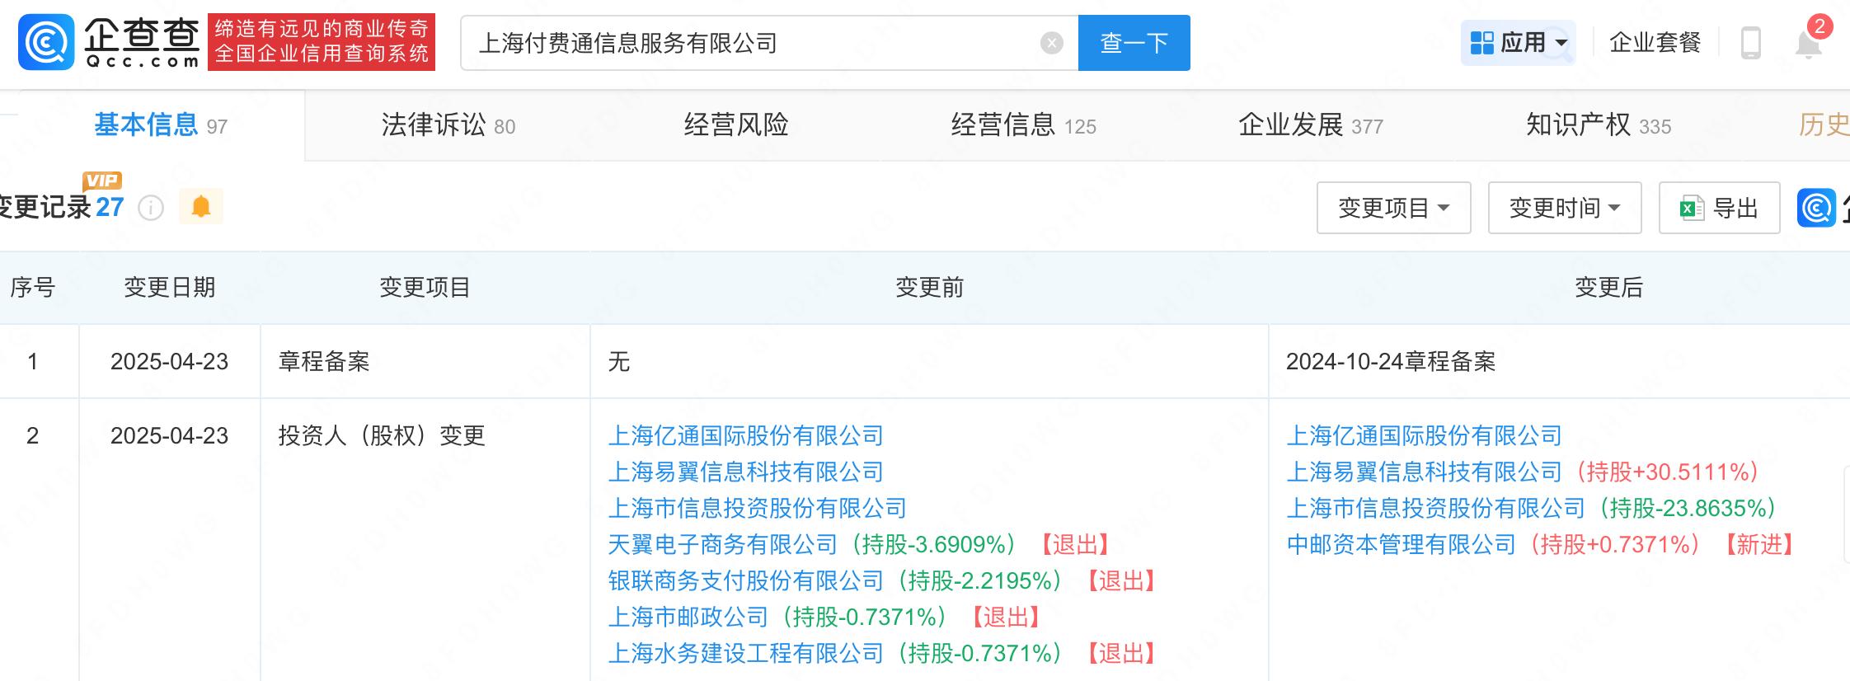Open the 变更时间 filter dropdown
The height and width of the screenshot is (681, 1850).
pos(1564,208)
